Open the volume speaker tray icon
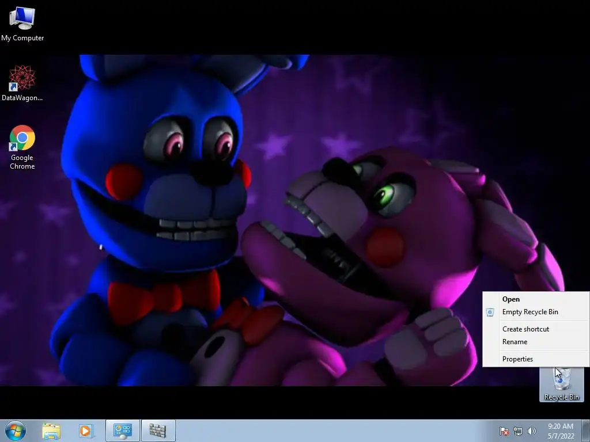Screen dimensions: 590x442 click(x=532, y=431)
